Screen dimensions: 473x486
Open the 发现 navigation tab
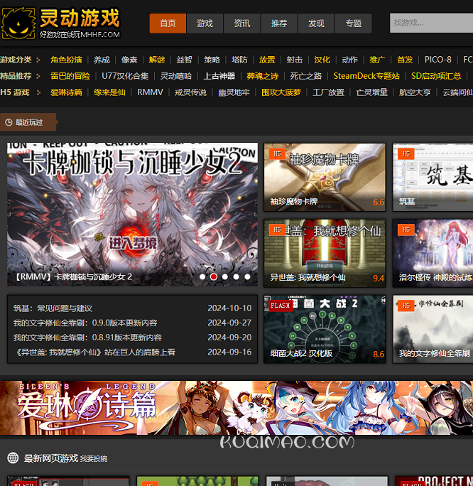316,23
